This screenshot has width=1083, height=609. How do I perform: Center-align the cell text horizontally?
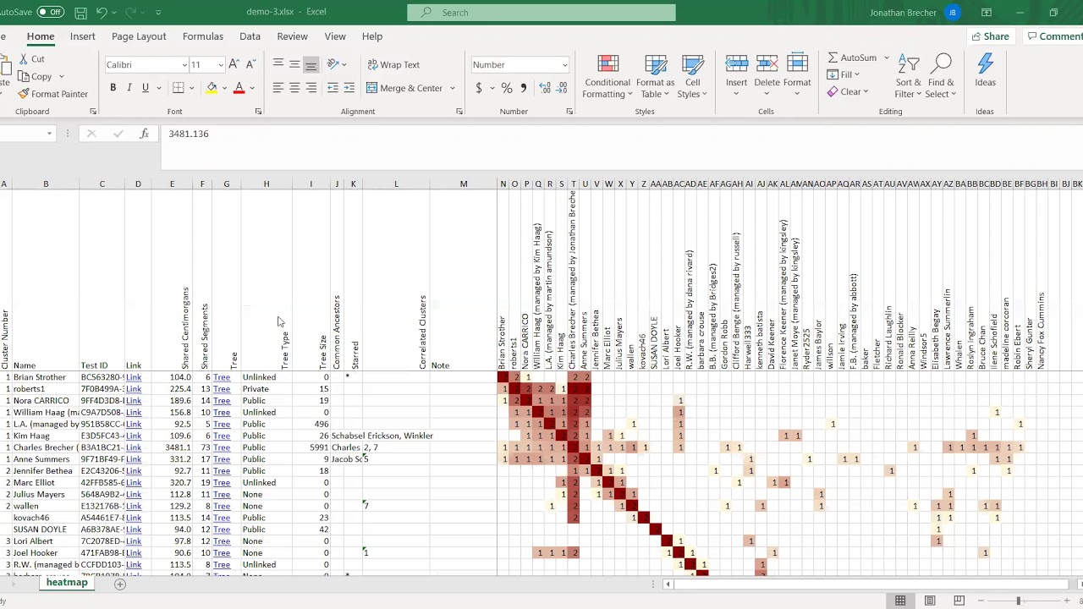click(294, 88)
